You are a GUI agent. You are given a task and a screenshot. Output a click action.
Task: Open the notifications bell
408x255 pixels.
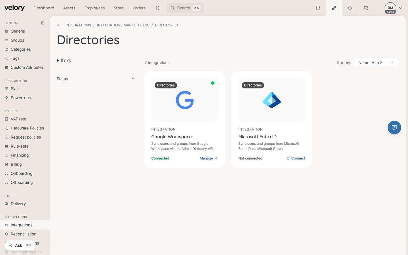click(350, 8)
